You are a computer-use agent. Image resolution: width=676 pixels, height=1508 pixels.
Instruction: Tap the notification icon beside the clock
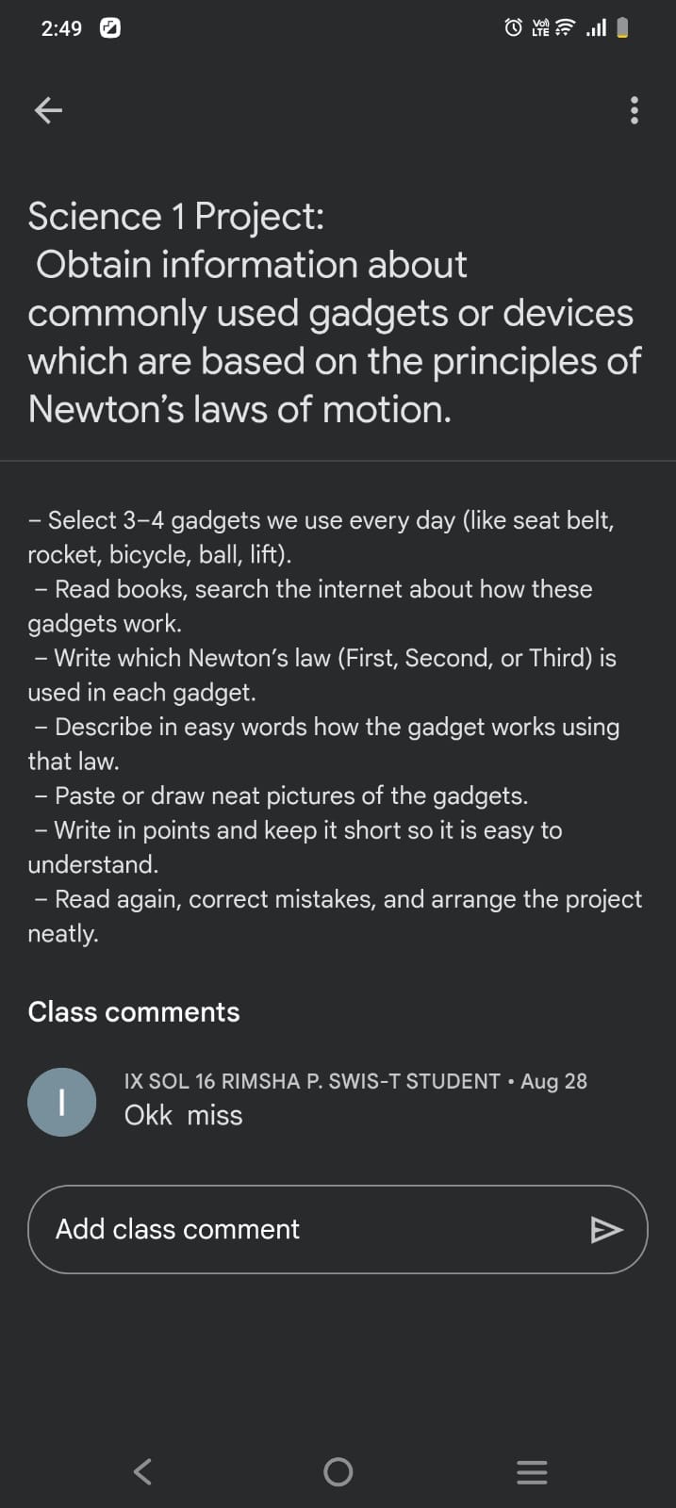(x=109, y=28)
